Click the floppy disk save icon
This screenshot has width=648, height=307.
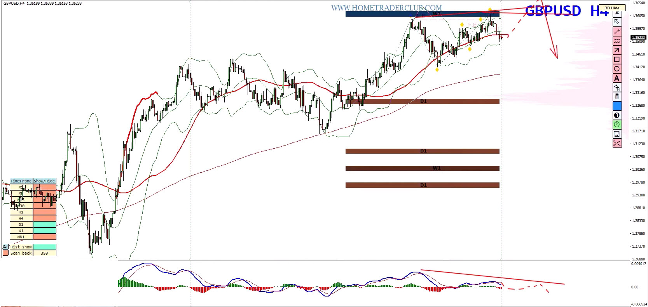pyautogui.click(x=617, y=134)
